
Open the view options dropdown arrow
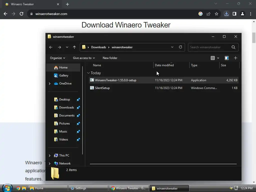click(x=218, y=58)
